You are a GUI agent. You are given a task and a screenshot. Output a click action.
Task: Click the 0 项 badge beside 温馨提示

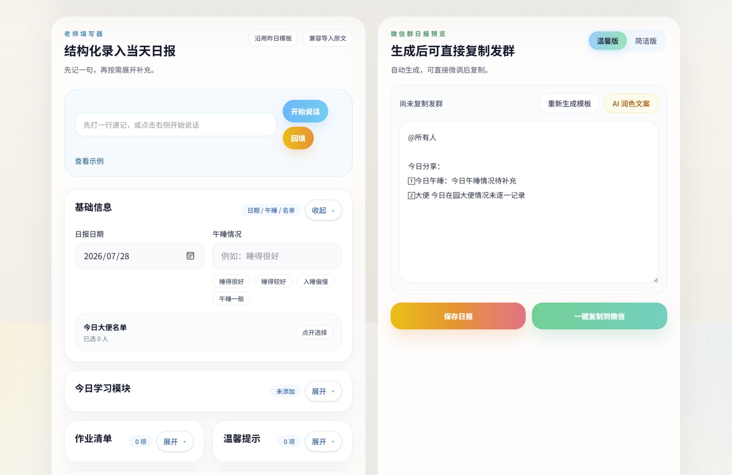[289, 442]
